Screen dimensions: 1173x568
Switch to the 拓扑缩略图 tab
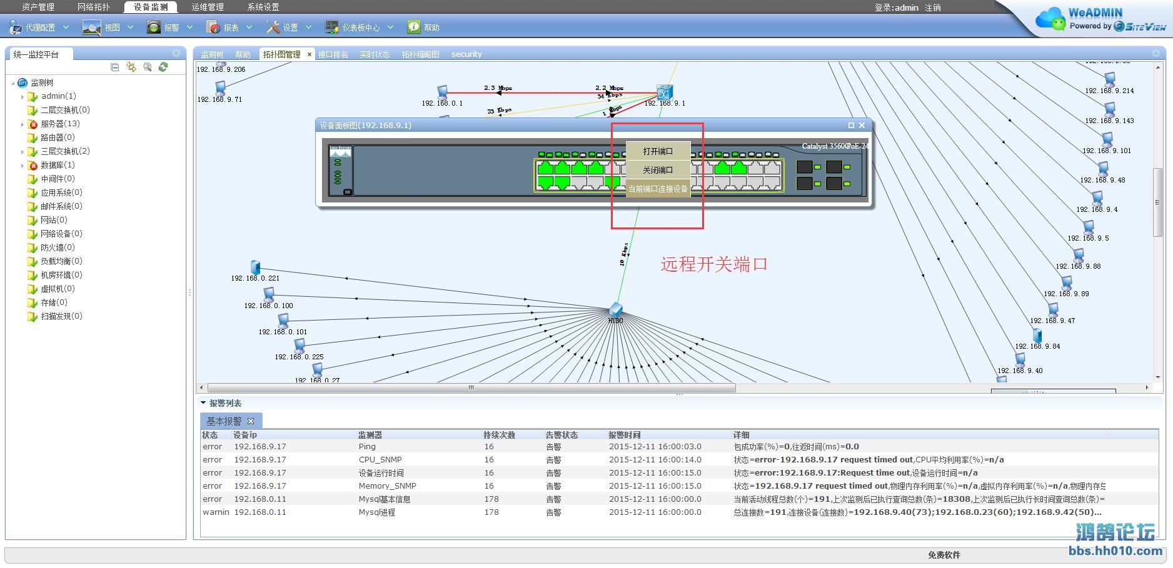click(420, 54)
